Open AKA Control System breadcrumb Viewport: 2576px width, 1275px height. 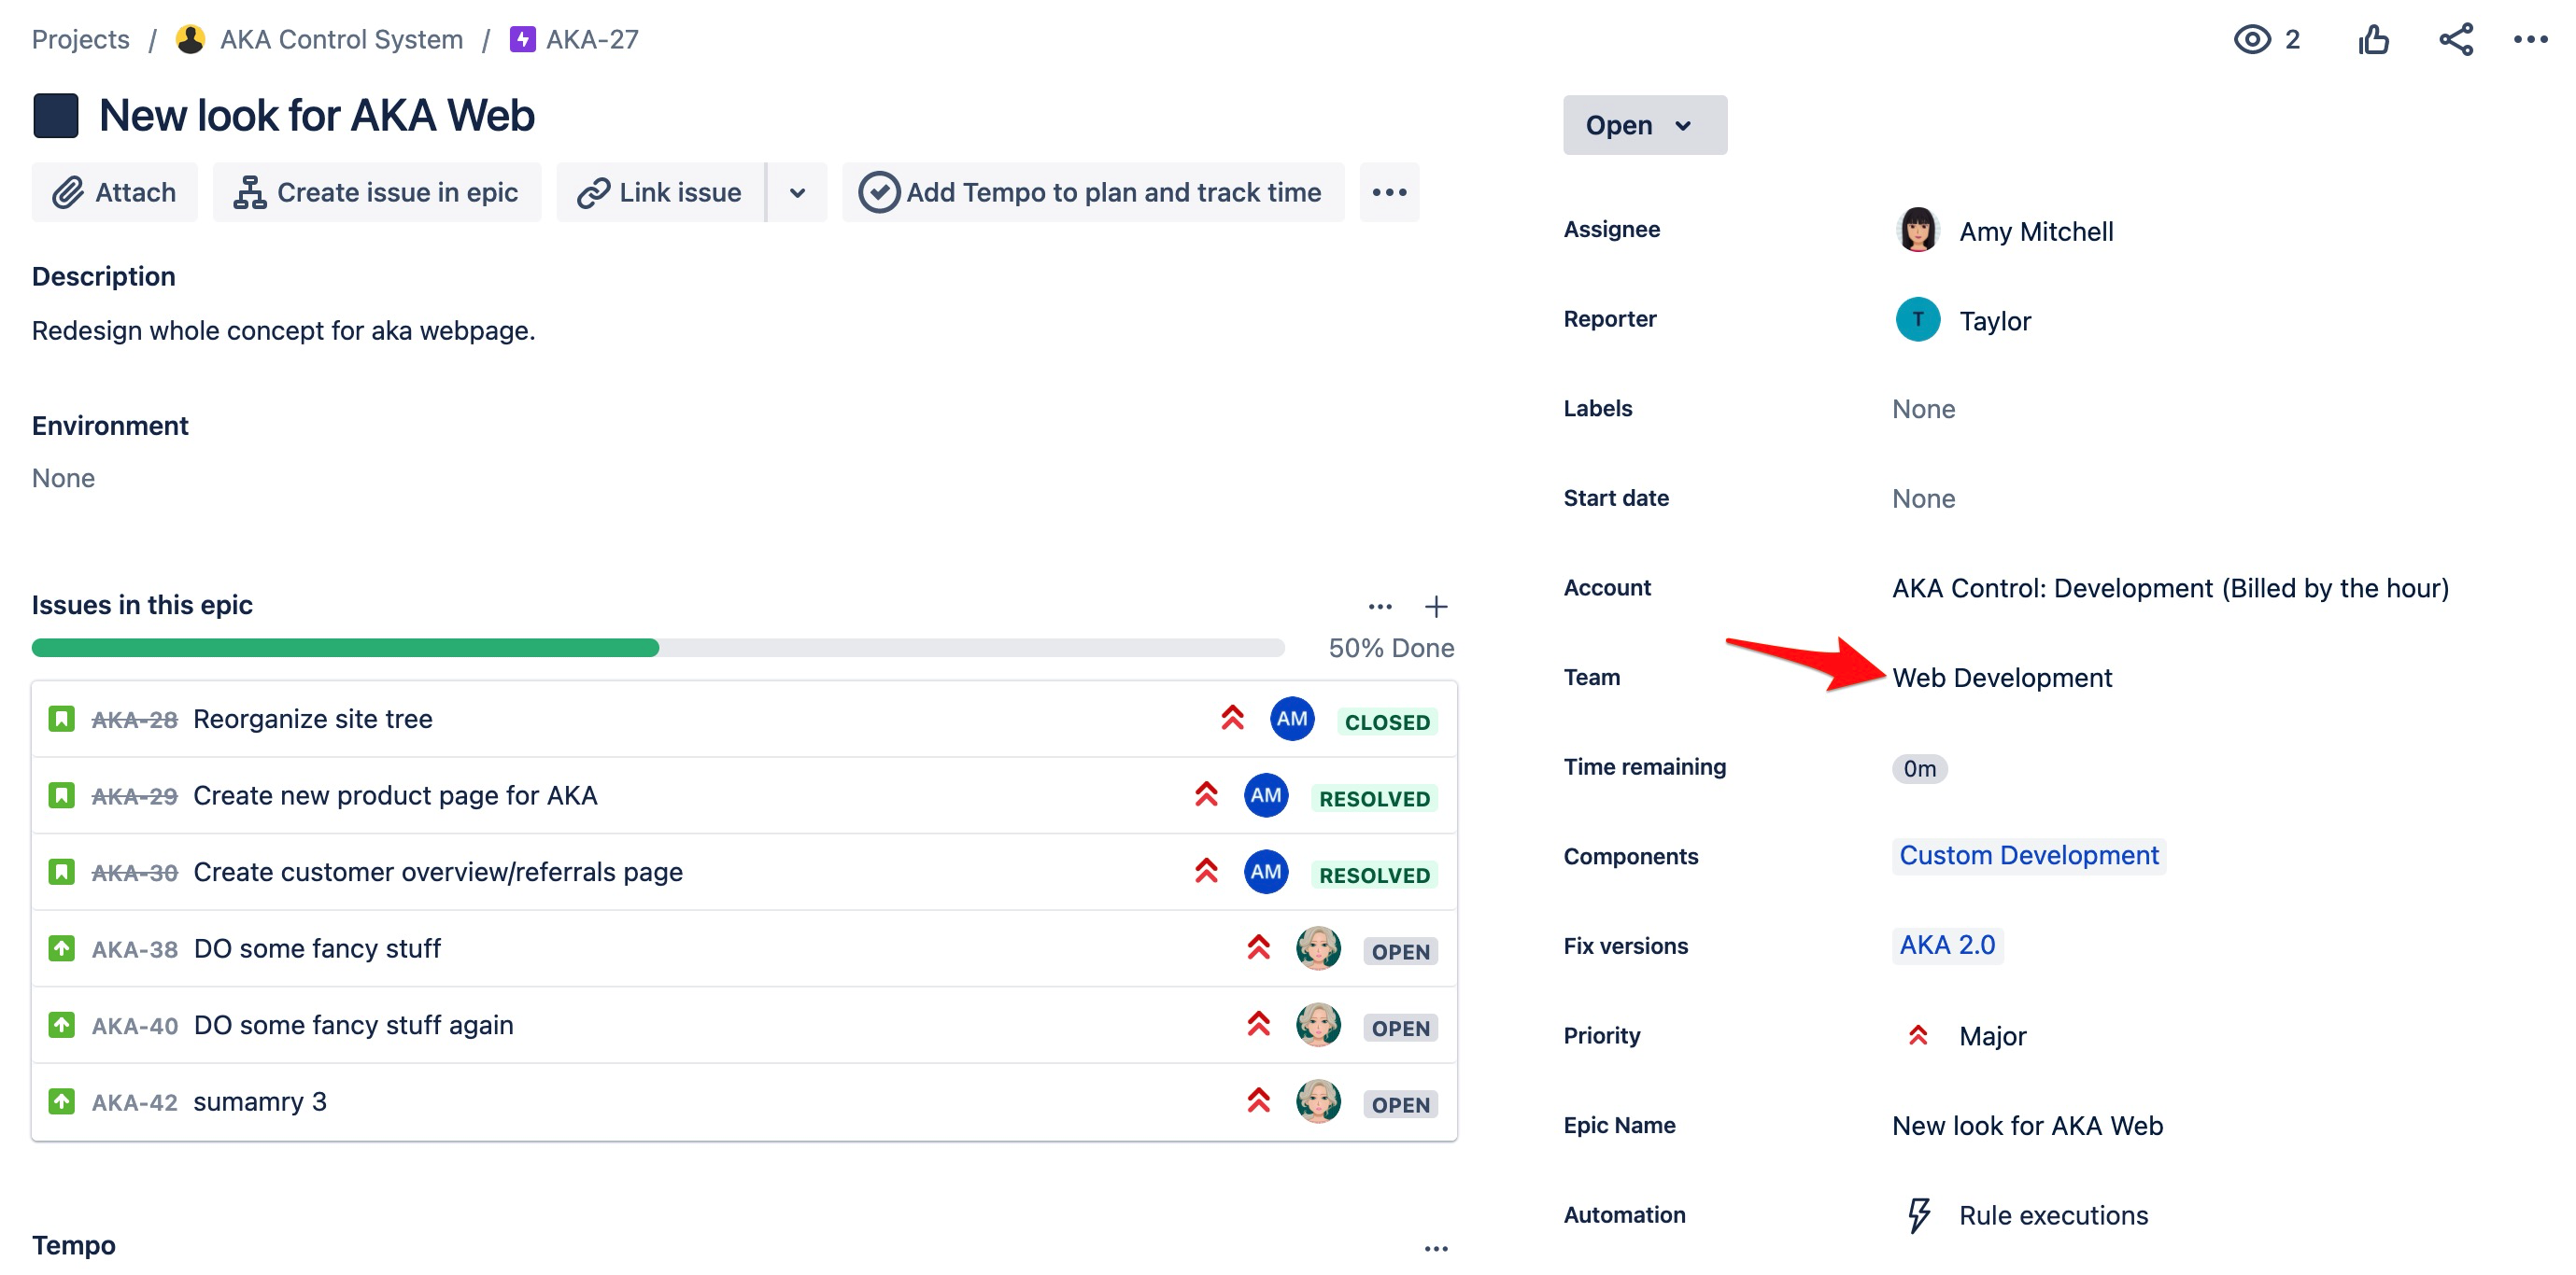tap(340, 40)
